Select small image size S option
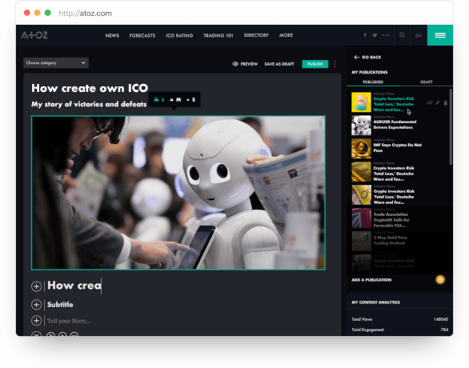 tap(190, 99)
